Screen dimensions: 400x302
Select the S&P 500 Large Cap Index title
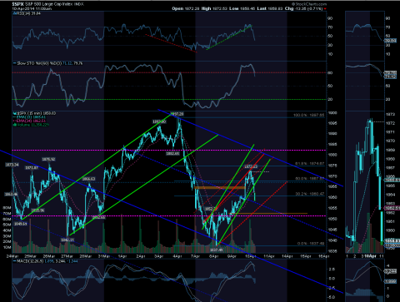click(49, 4)
